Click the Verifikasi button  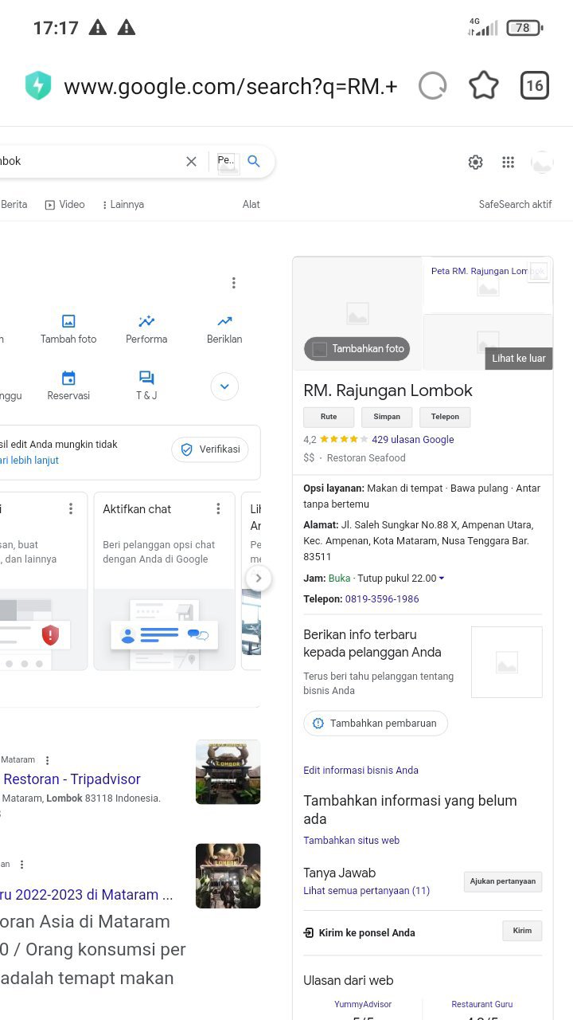[210, 449]
